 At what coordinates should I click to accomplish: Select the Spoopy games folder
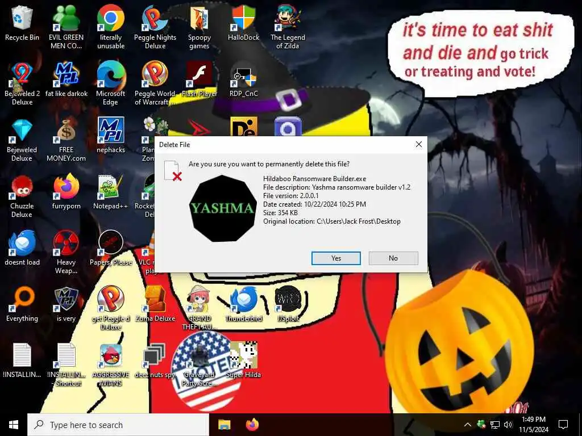(x=199, y=27)
